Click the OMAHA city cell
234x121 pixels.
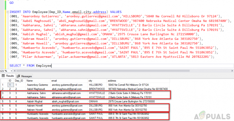93,101
